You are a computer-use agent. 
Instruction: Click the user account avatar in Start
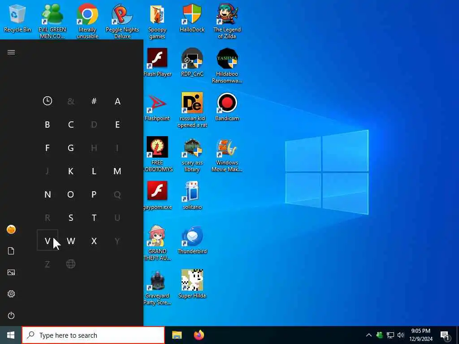[x=11, y=229]
